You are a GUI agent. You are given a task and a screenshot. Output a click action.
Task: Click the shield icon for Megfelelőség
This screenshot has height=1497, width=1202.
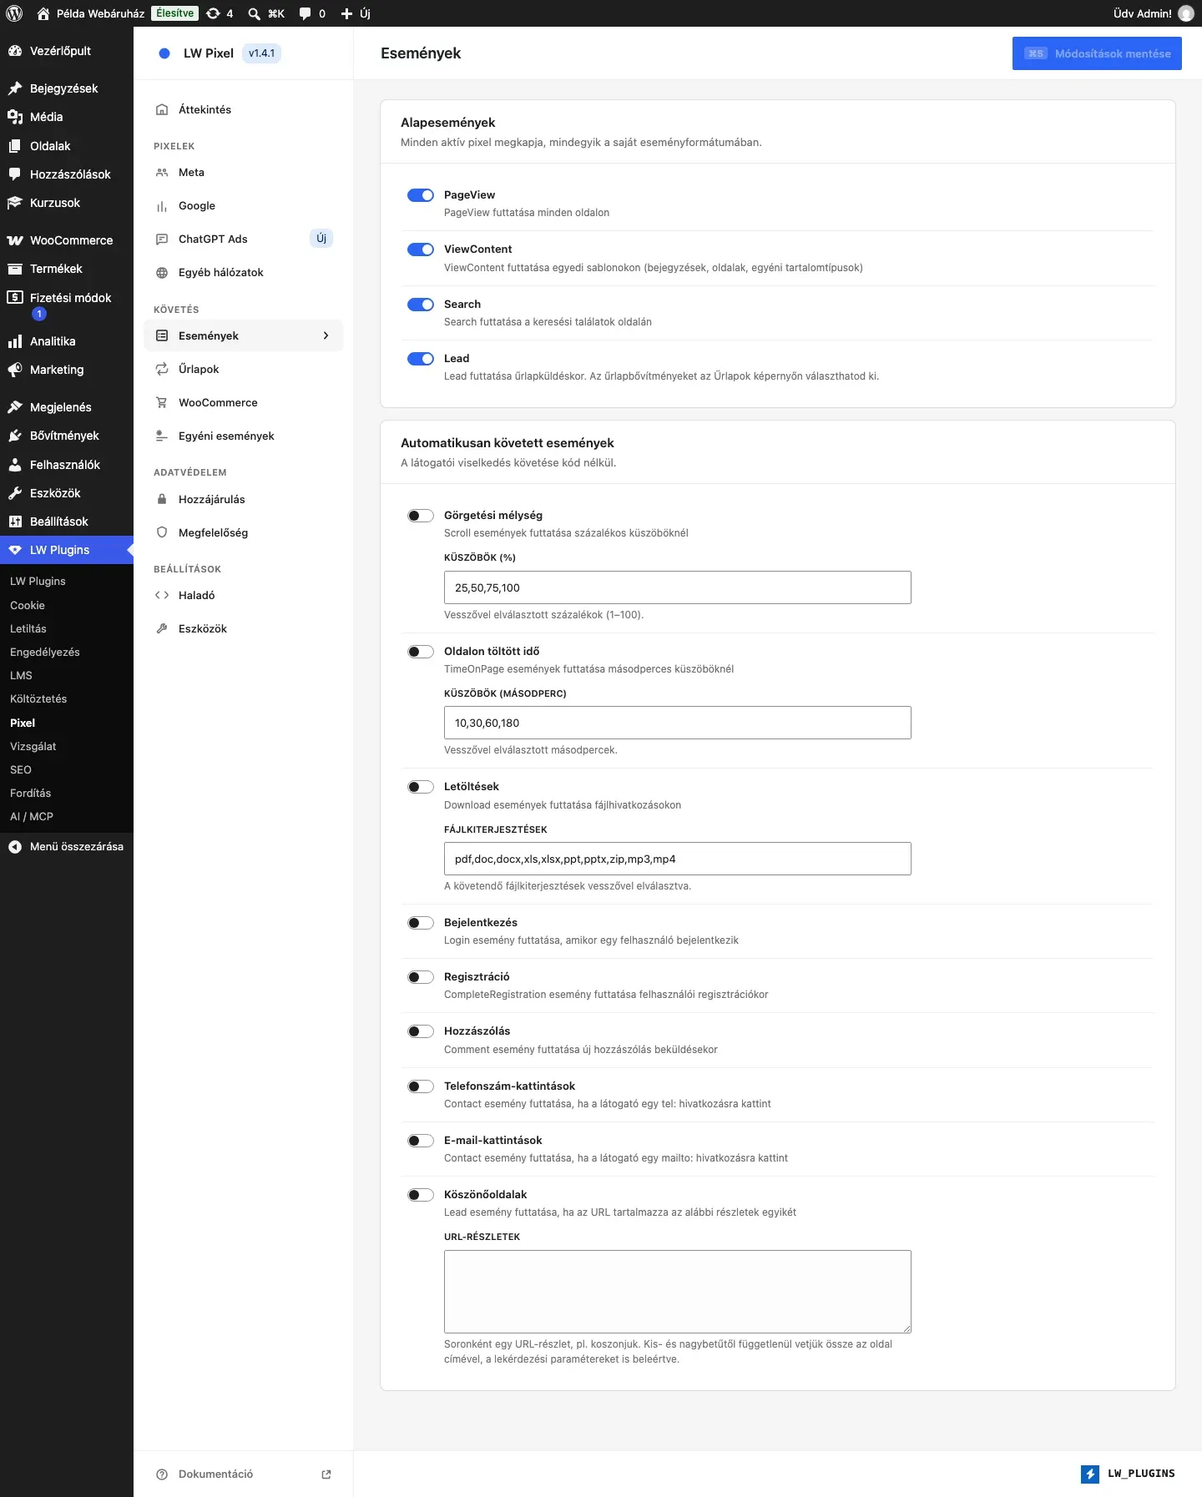pos(162,532)
